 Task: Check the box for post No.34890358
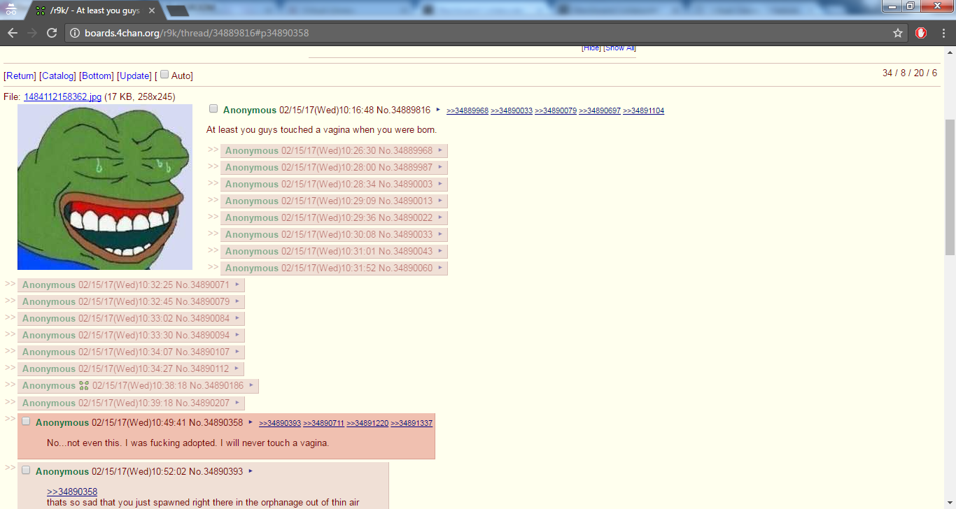pos(26,421)
